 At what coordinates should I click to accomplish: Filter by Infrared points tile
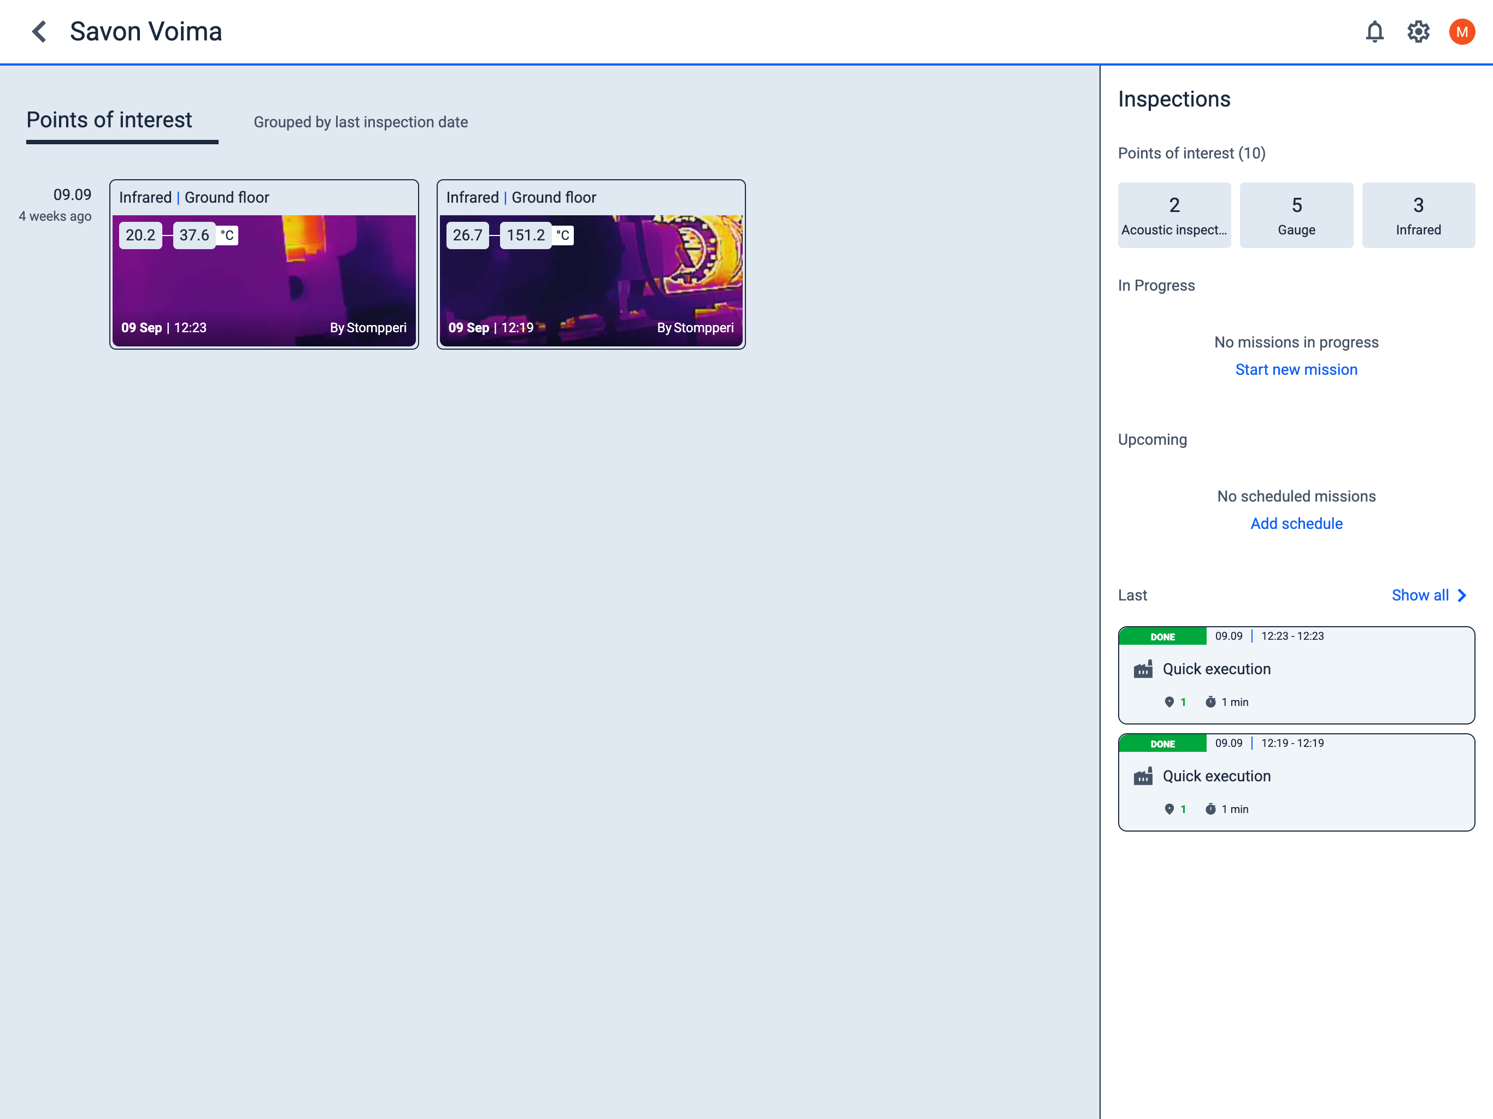(1418, 215)
